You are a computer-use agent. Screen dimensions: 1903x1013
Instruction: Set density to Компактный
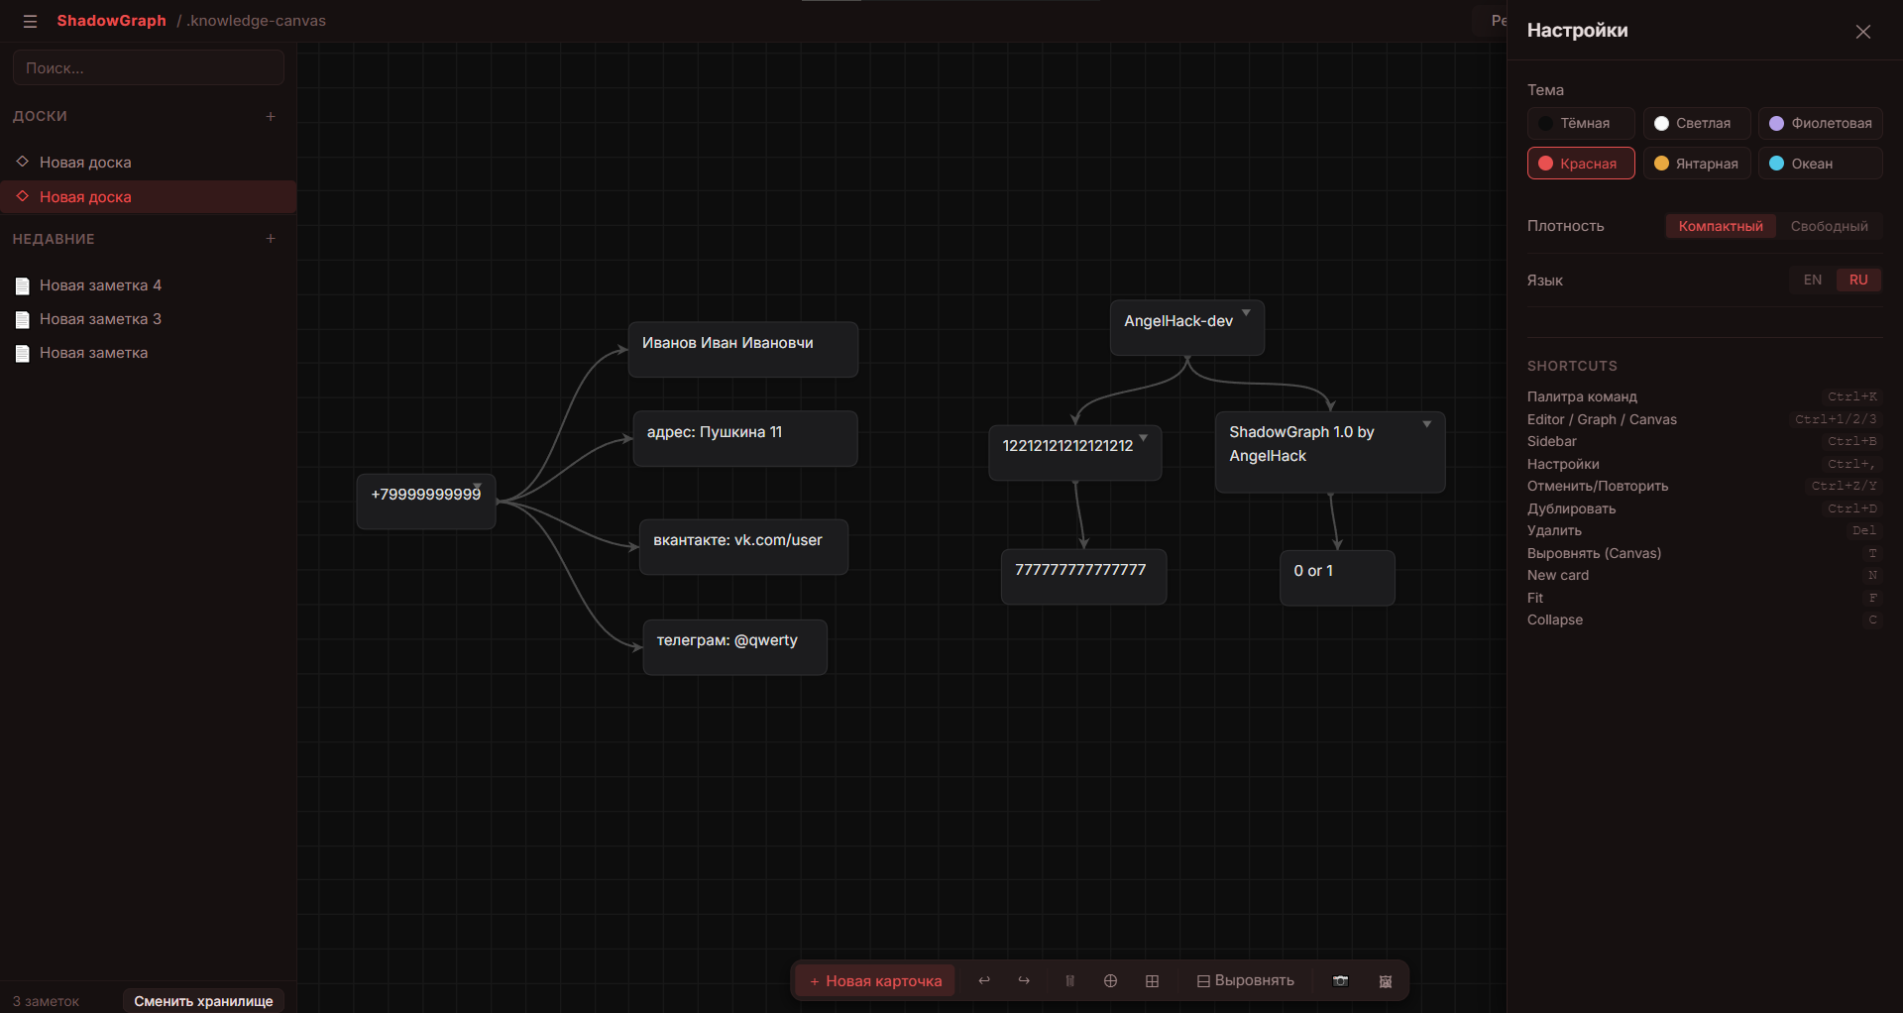click(x=1721, y=226)
